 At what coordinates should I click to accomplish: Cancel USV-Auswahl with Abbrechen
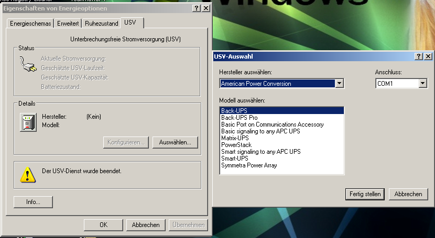pos(408,194)
